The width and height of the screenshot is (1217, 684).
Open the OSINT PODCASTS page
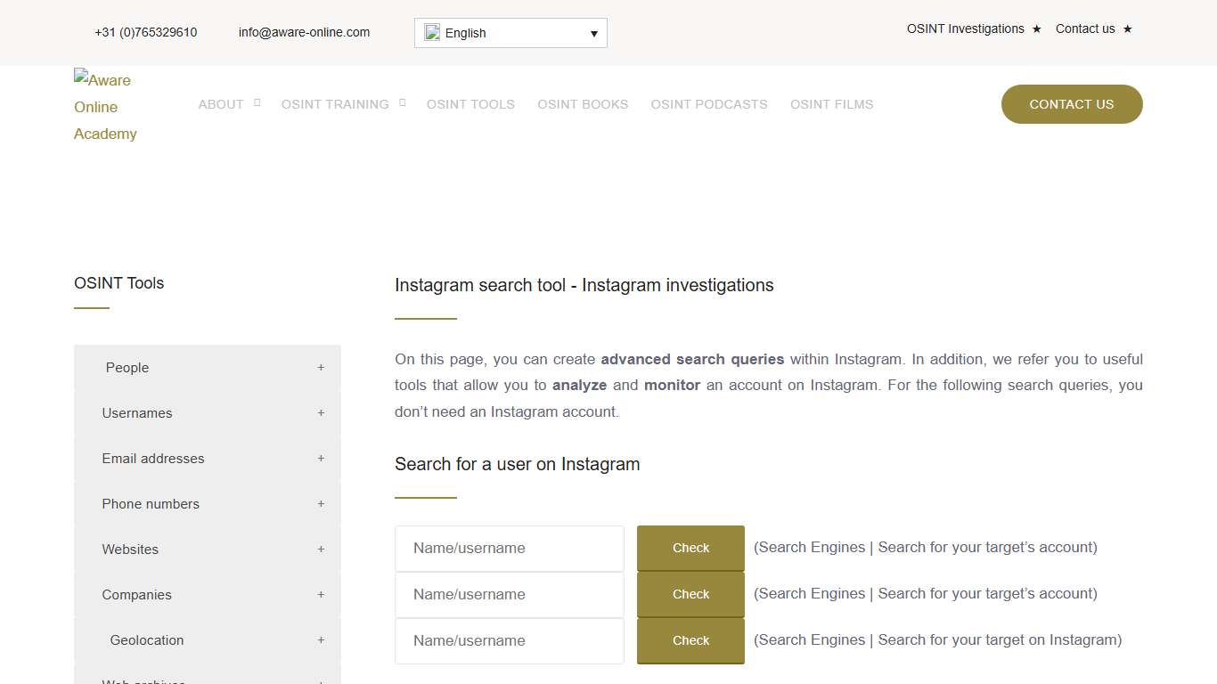(709, 104)
